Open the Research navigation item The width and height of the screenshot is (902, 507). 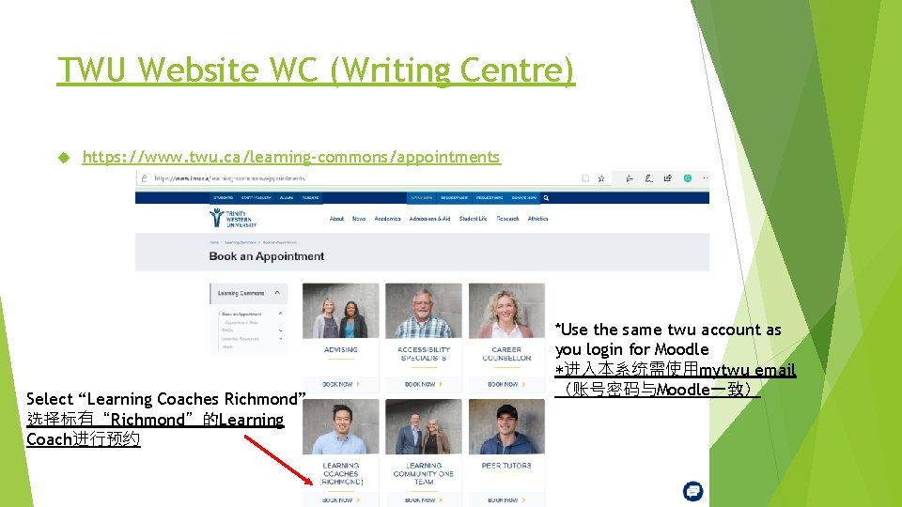507,219
